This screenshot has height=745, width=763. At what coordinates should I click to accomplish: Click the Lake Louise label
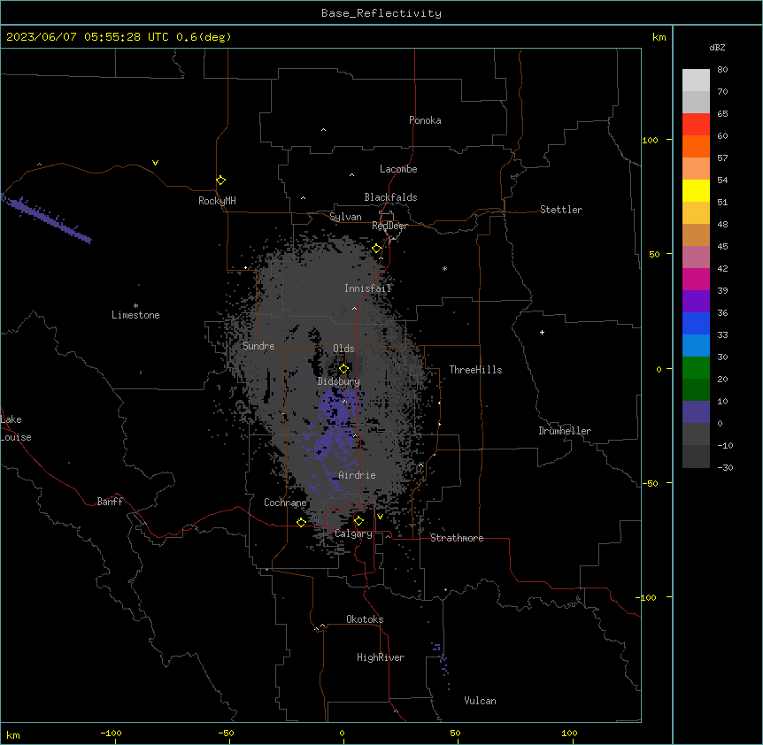[16, 428]
